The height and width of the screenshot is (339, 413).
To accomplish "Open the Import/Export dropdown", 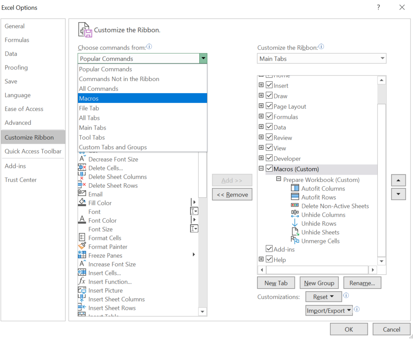I will 329,310.
